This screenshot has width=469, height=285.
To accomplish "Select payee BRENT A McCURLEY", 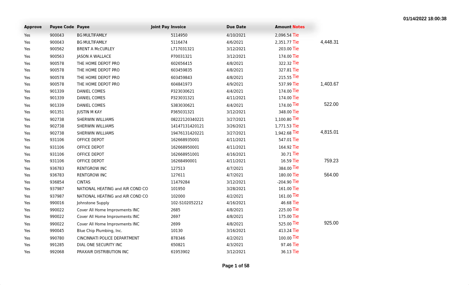I will tap(95, 49).
